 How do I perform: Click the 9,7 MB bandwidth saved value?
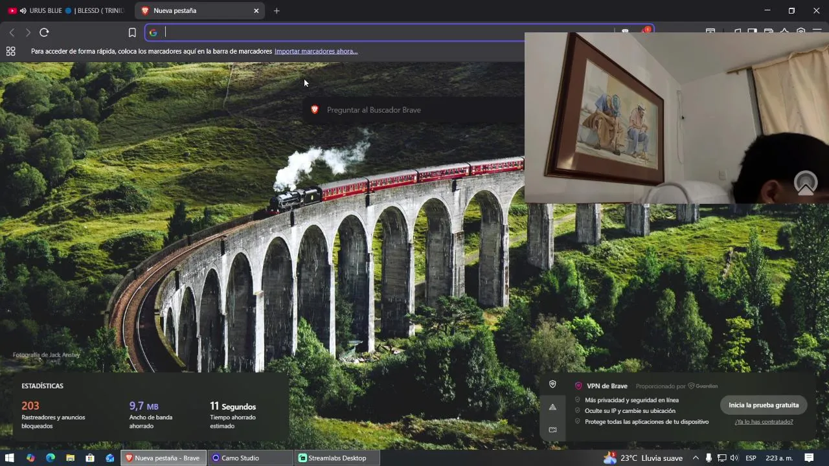pos(144,406)
